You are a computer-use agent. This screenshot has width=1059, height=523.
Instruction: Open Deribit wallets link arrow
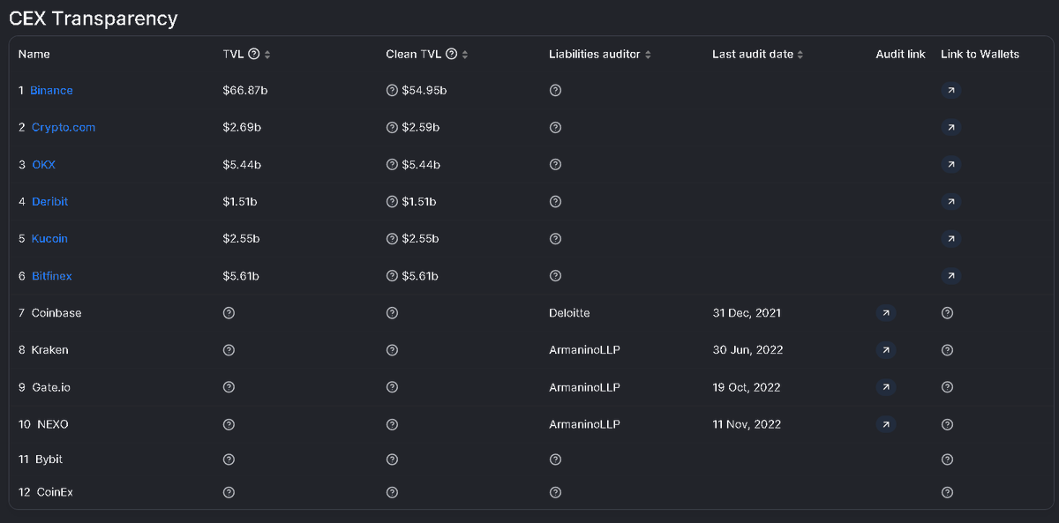[x=950, y=201]
